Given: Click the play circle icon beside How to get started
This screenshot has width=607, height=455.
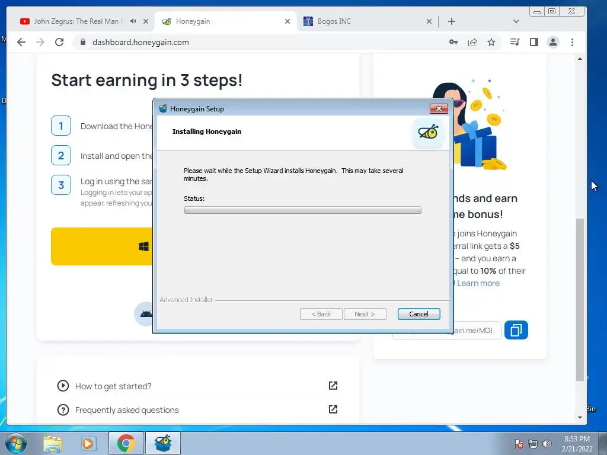Looking at the screenshot, I should pos(63,386).
